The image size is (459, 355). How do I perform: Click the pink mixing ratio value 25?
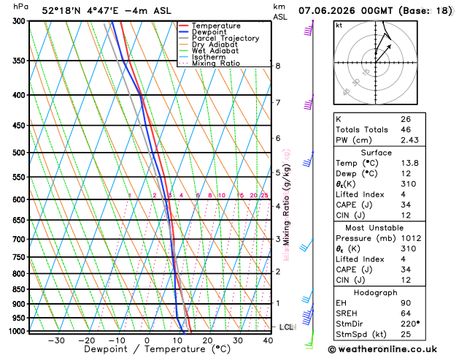tap(264, 195)
